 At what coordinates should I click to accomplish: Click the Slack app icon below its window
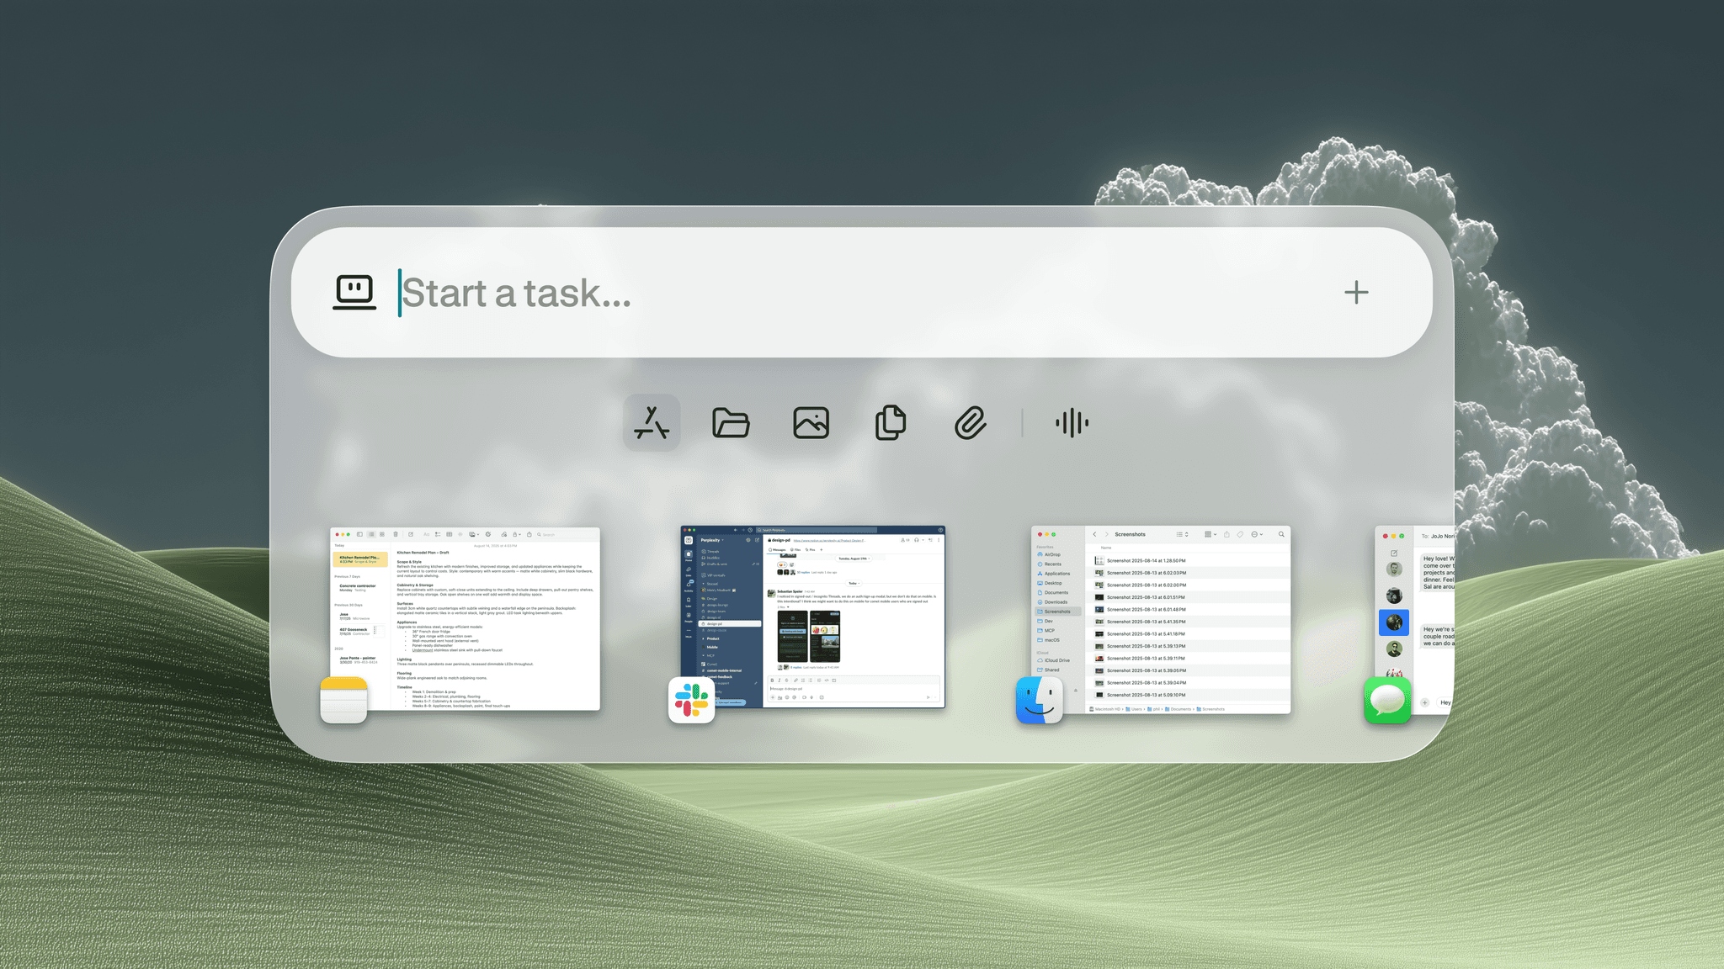click(x=692, y=700)
